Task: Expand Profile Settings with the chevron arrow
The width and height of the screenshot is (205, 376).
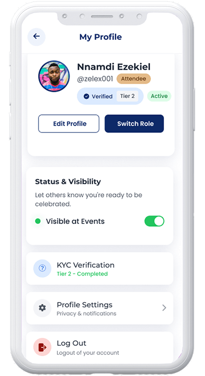Action: (x=164, y=308)
